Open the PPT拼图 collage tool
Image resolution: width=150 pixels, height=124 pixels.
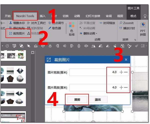pos(143,29)
